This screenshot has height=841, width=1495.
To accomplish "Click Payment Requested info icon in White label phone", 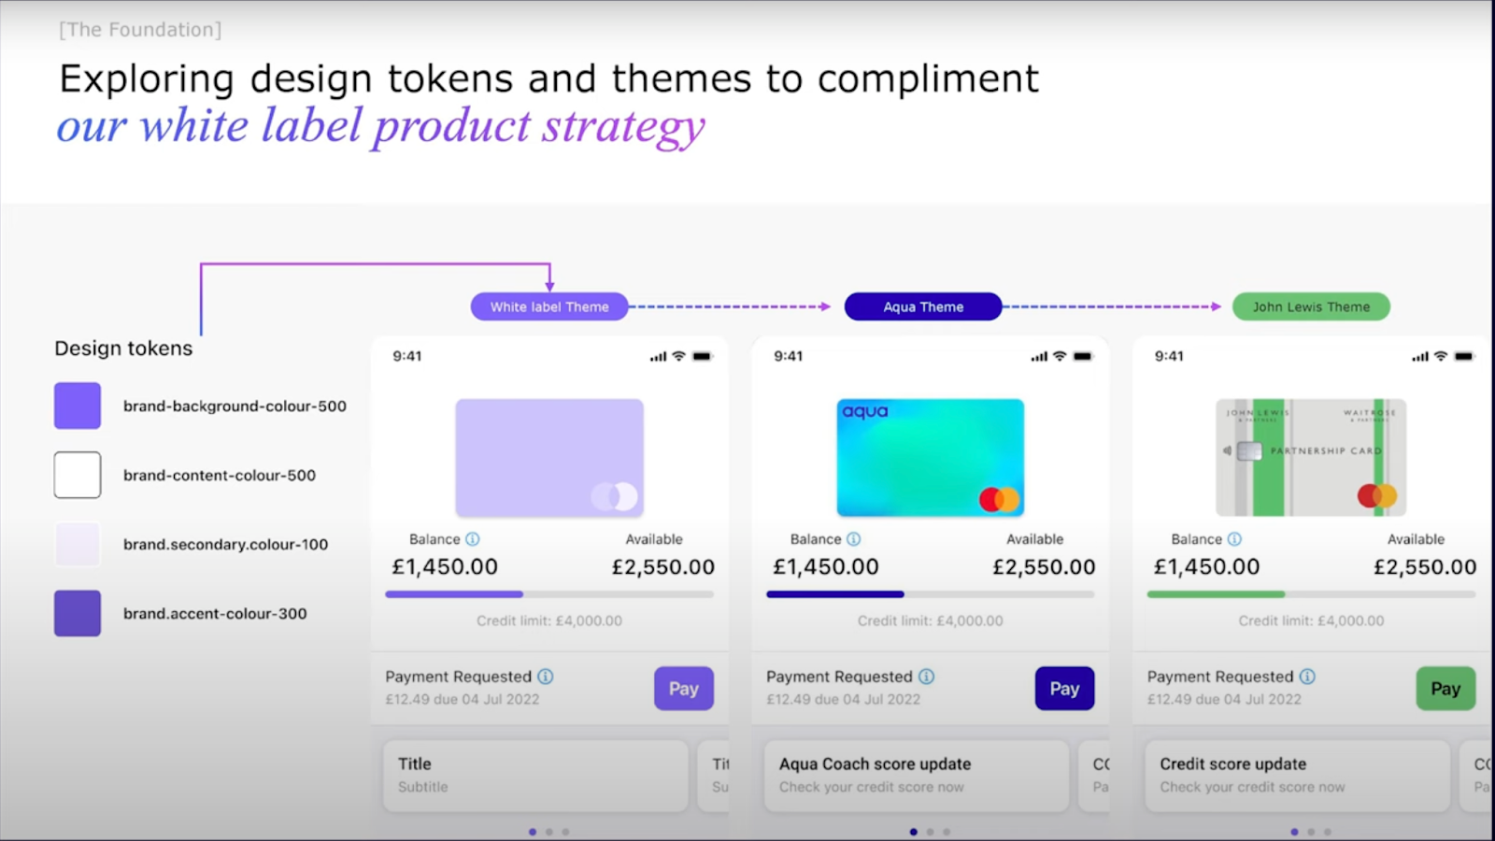I will tap(546, 677).
